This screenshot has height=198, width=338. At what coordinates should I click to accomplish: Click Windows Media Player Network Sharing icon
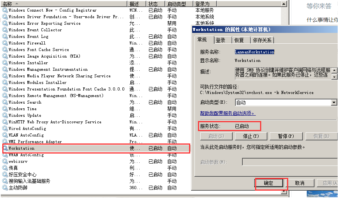pos(5,76)
